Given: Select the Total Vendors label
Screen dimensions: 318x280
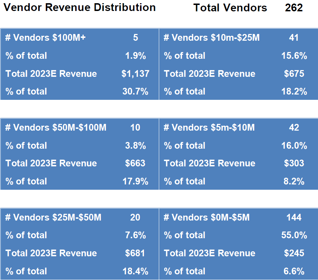Looking at the screenshot, I should pos(230,8).
